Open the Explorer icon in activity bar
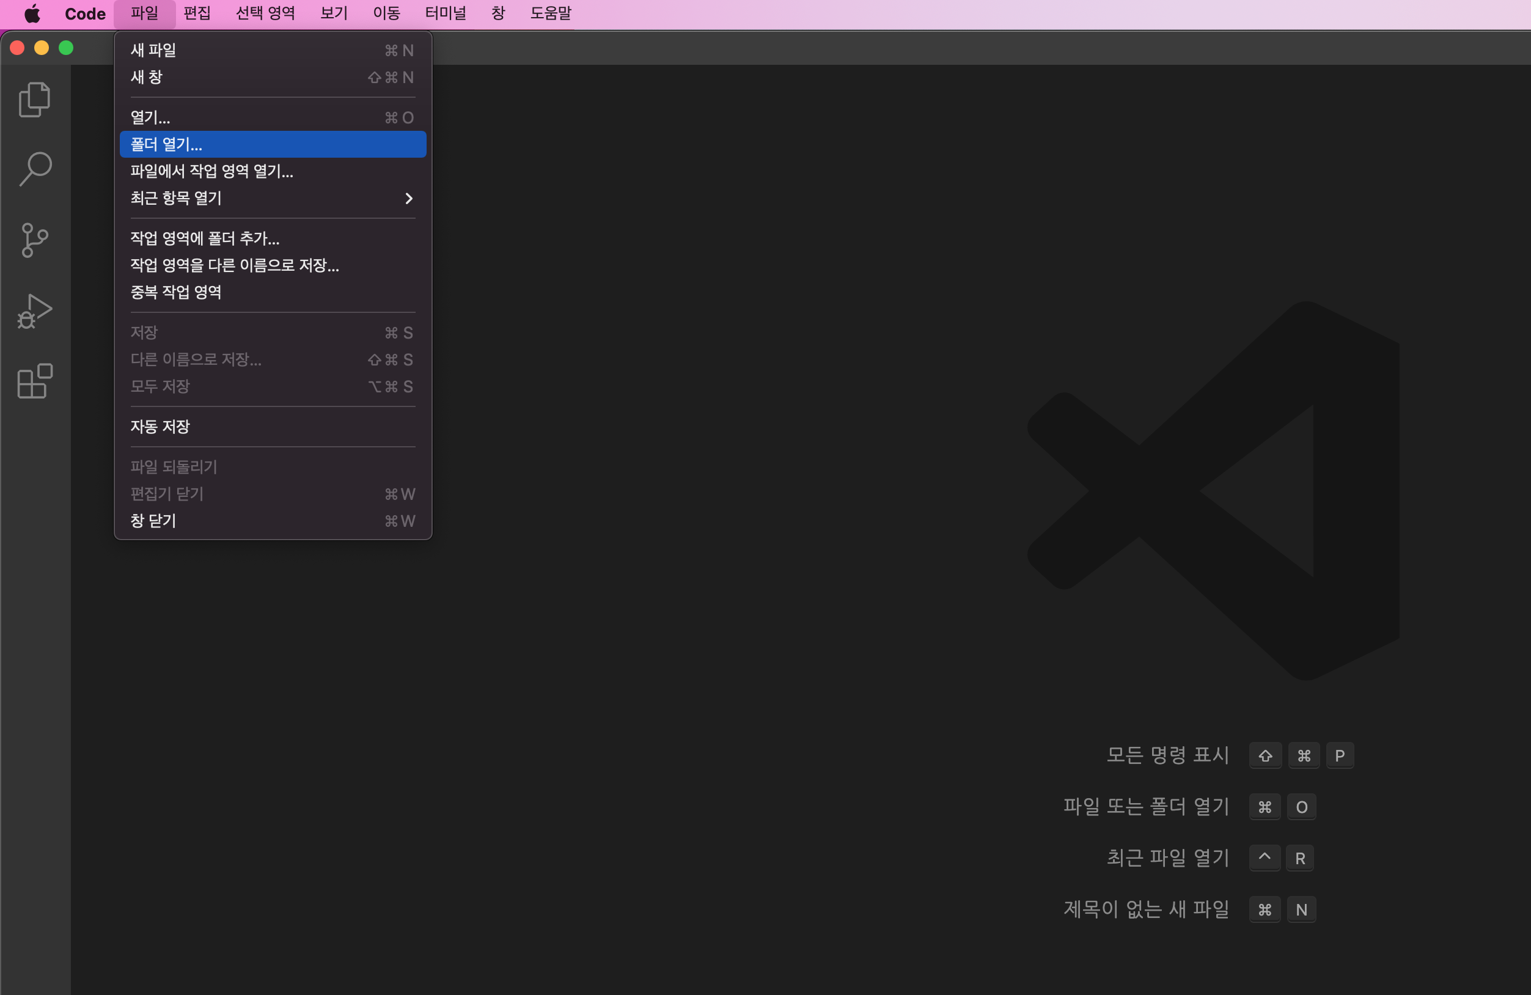The image size is (1531, 995). coord(35,100)
